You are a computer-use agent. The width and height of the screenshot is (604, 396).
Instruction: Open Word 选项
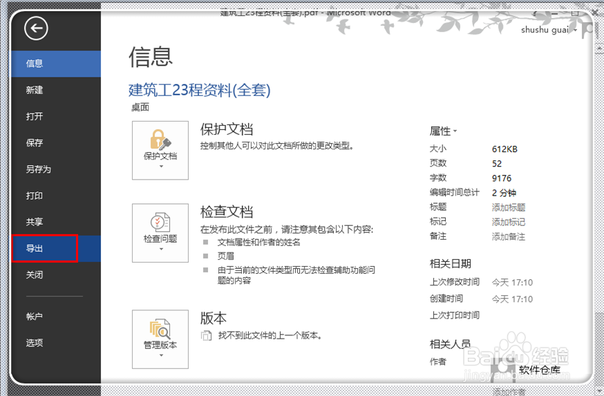click(56, 343)
